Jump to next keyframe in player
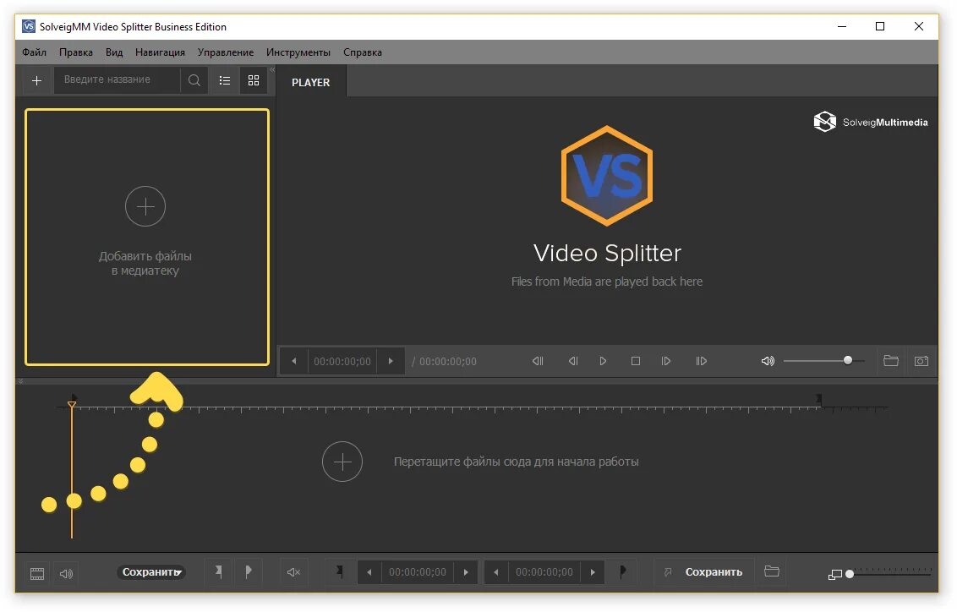 [702, 361]
